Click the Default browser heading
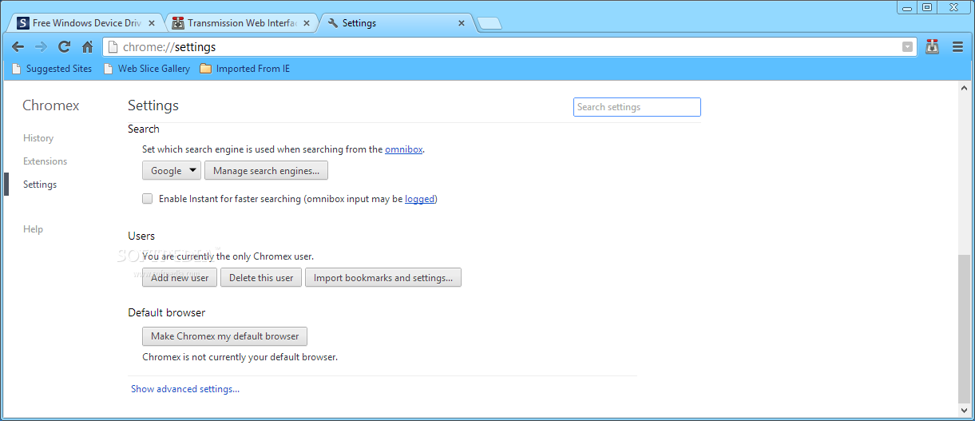 click(x=167, y=312)
